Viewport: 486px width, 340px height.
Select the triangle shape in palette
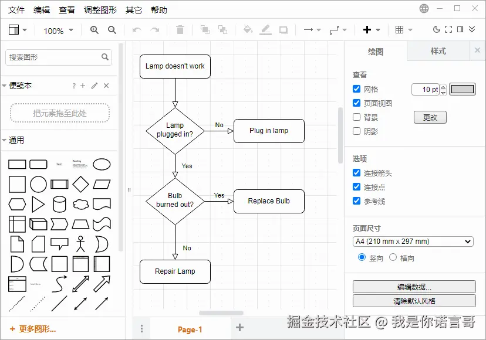[38, 204]
